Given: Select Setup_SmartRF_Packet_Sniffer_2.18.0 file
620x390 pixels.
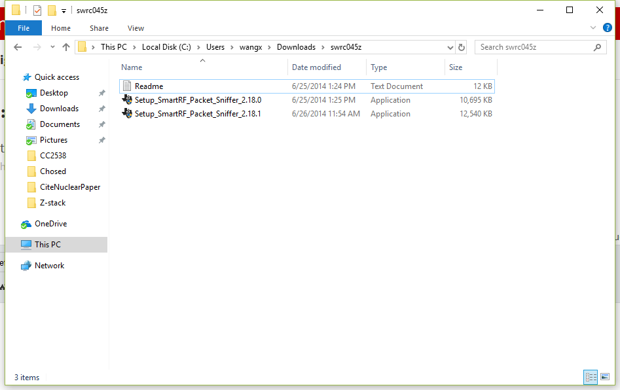Looking at the screenshot, I should point(307,100).
